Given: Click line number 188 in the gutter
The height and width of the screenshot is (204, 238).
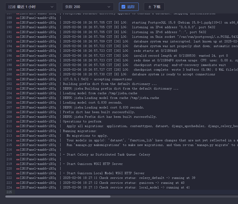Looking at the screenshot, I should coord(9,18).
